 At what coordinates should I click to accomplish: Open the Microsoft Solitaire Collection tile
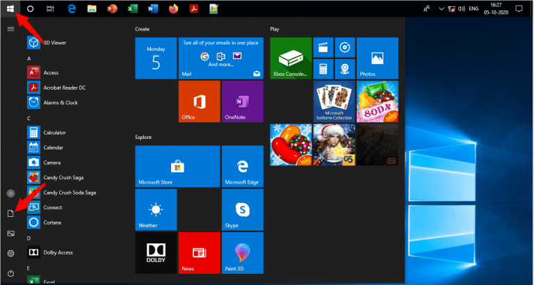(x=334, y=101)
